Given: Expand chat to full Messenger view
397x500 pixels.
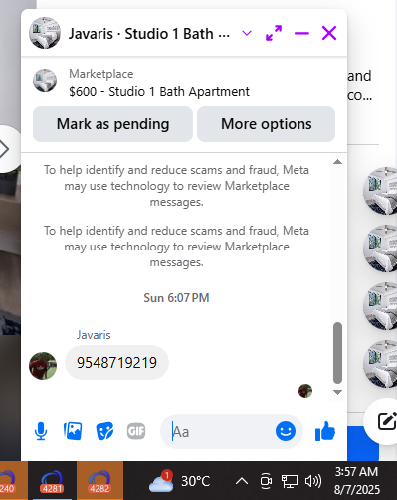Looking at the screenshot, I should tap(274, 33).
